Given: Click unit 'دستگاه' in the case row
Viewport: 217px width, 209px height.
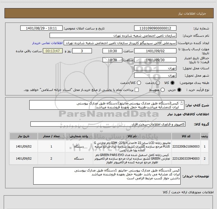Looking at the screenshot, I should click(79, 159).
